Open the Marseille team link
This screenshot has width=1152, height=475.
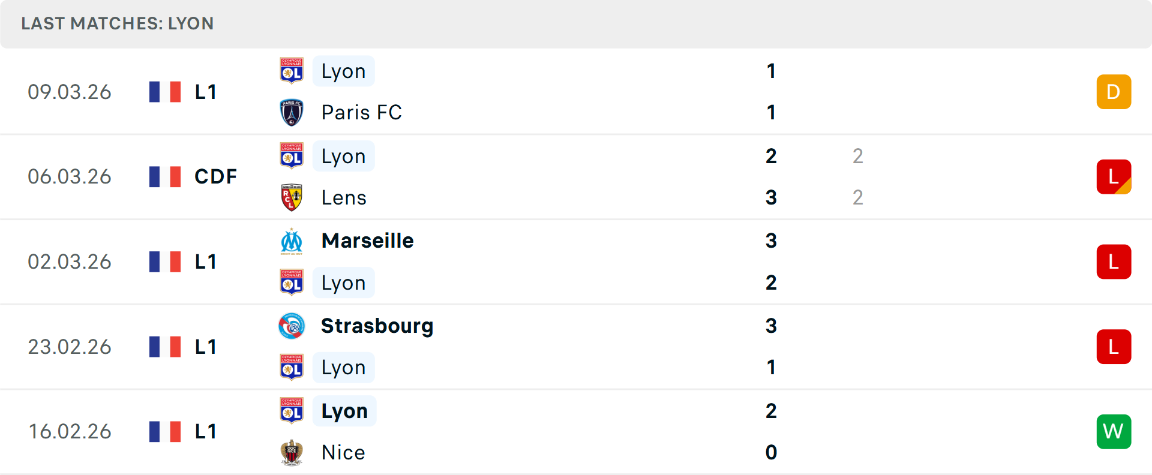[367, 241]
